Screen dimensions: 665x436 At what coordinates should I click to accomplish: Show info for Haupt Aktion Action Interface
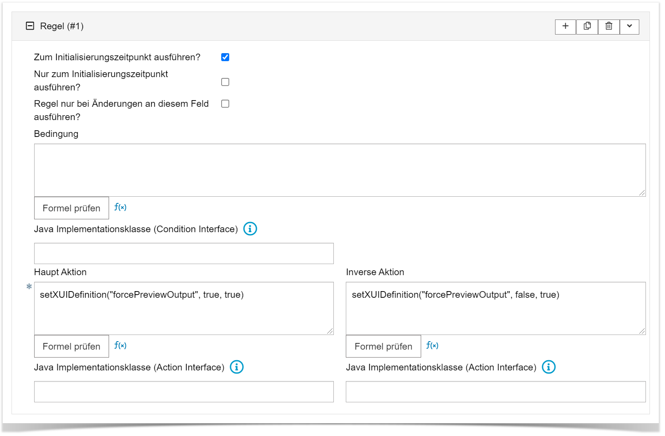point(237,367)
